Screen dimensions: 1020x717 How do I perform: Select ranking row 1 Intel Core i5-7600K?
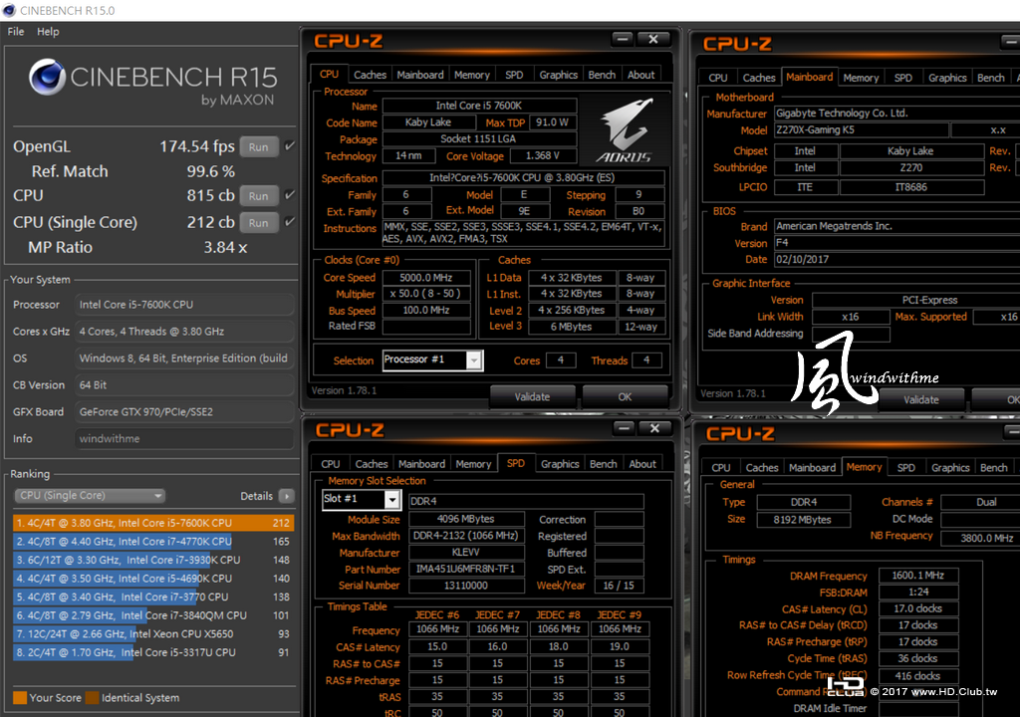click(x=153, y=523)
